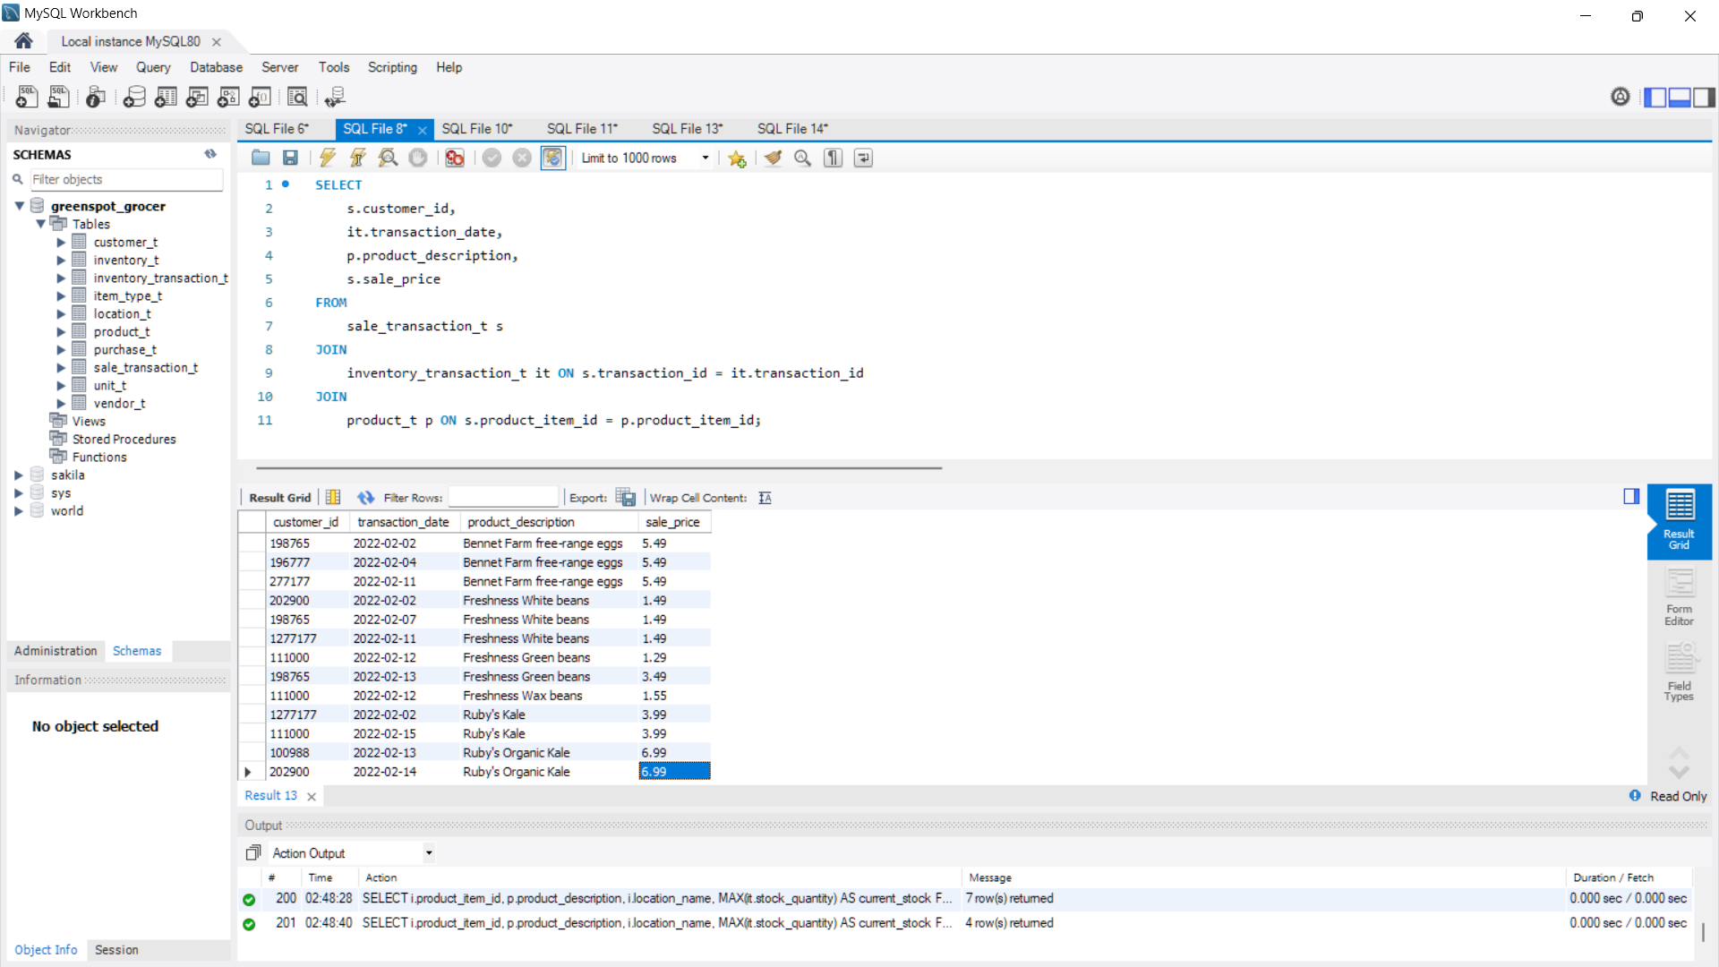Toggle result grid field layout icon
Screen dimensions: 1719x967
333,498
